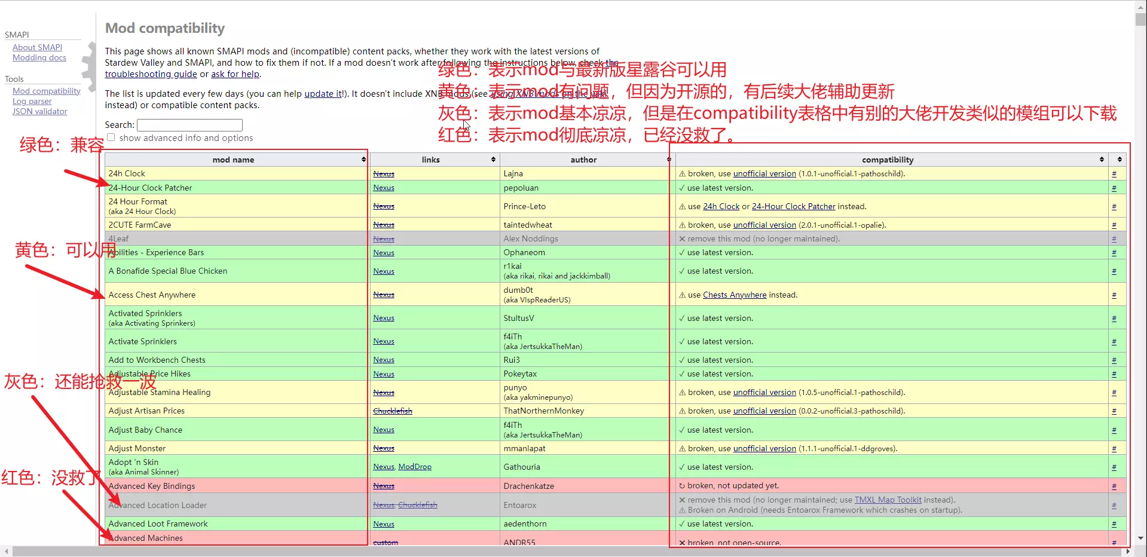1147x557 pixels.
Task: Open TMXL Map Toolkit link
Action: click(888, 500)
